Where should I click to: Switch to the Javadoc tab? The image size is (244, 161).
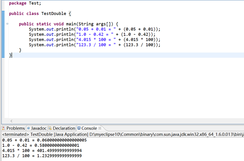(x=37, y=128)
